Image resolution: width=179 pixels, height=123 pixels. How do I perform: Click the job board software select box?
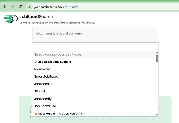95,35
